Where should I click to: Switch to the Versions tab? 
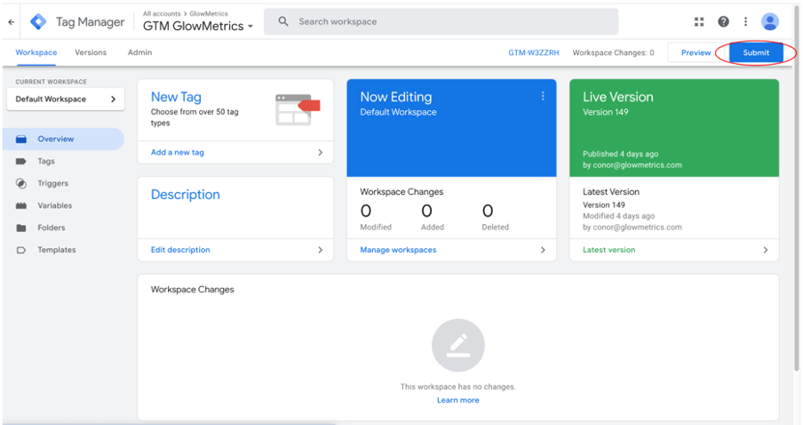(x=91, y=52)
